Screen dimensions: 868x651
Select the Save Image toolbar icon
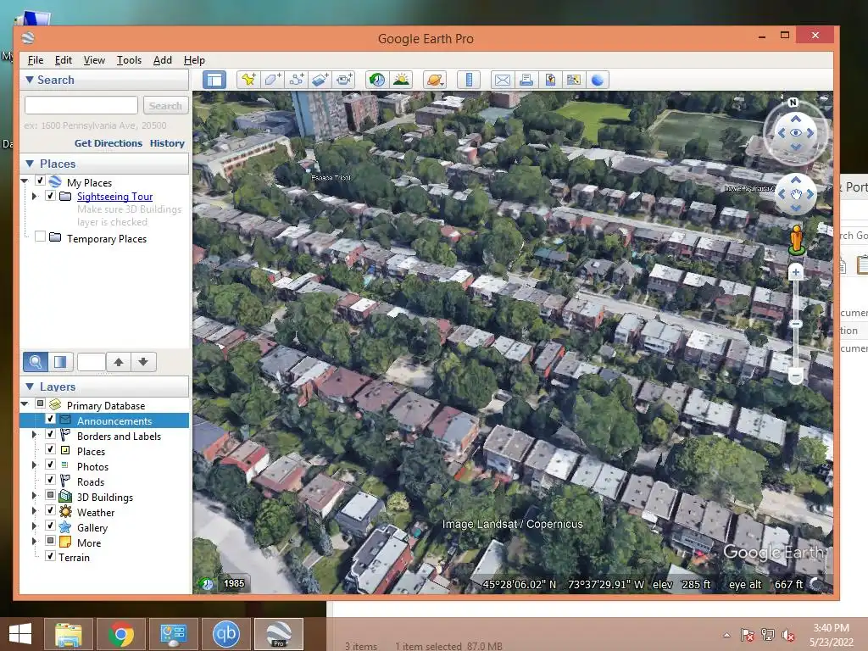click(549, 80)
